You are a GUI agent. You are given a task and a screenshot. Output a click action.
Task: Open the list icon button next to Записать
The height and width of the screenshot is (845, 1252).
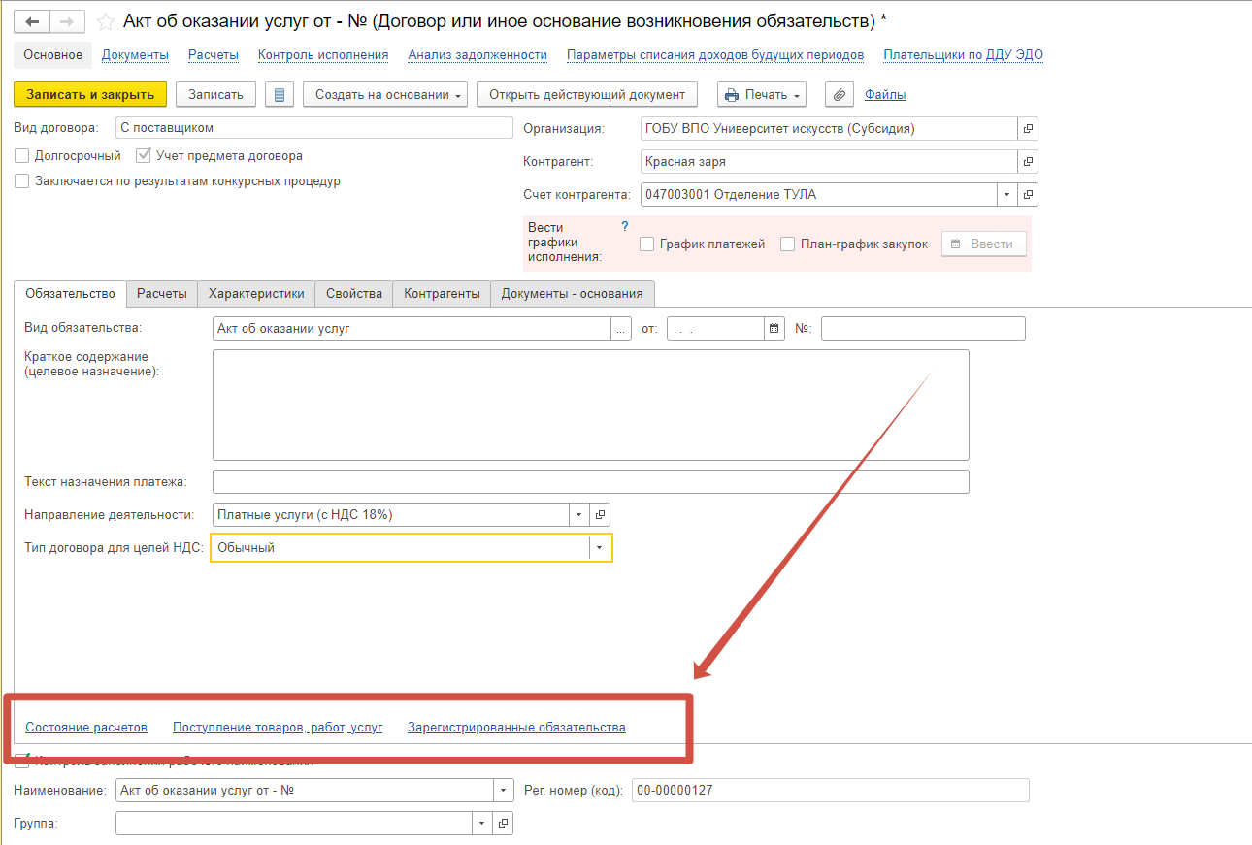click(x=280, y=94)
